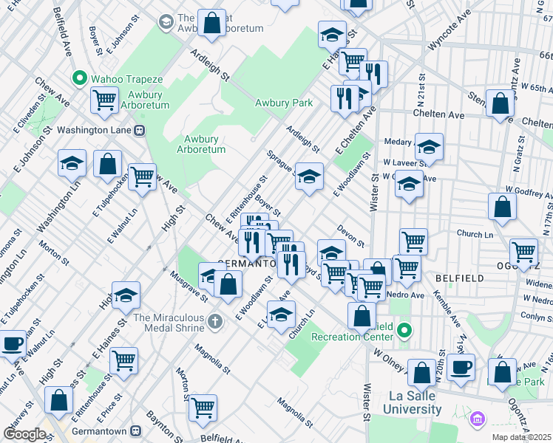Screen dimensions: 553x443
Task: Select the Wahoo Trapeze text label
Action: tap(127, 79)
